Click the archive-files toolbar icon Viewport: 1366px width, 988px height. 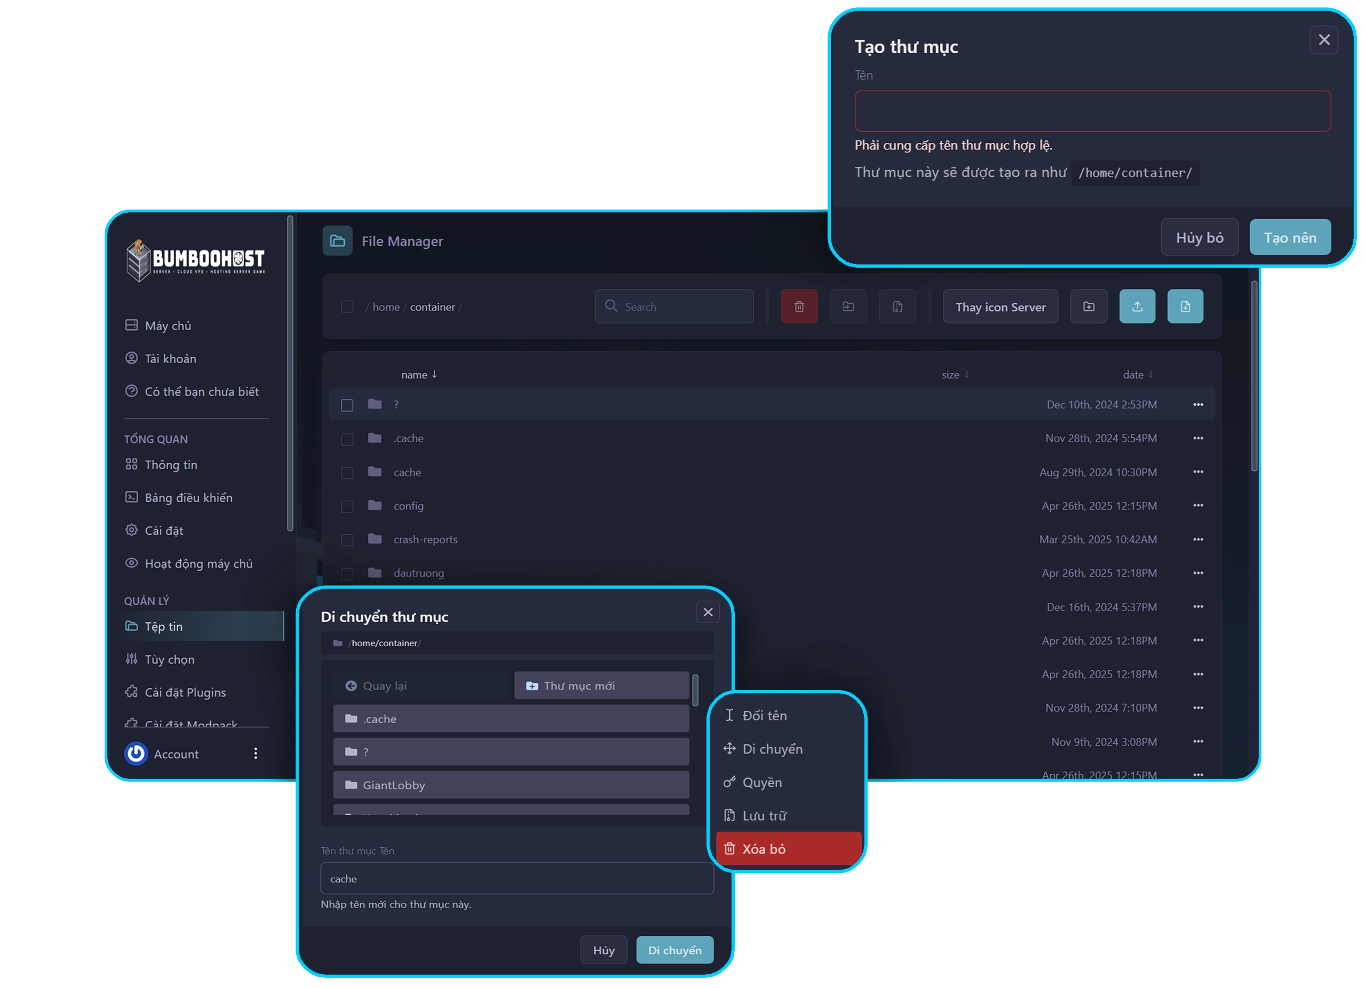coord(897,306)
